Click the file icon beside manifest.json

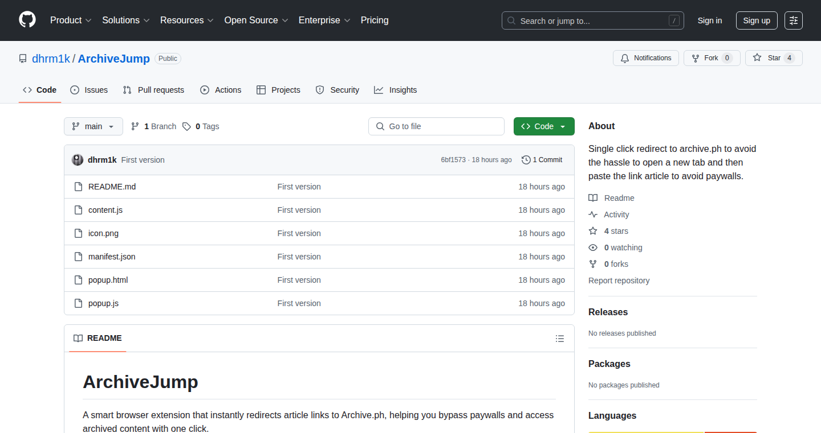79,257
